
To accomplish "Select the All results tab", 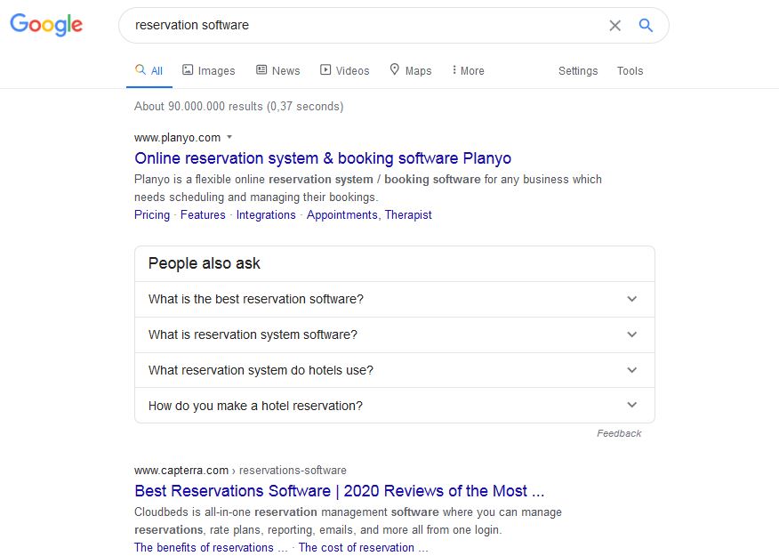I will pos(149,70).
